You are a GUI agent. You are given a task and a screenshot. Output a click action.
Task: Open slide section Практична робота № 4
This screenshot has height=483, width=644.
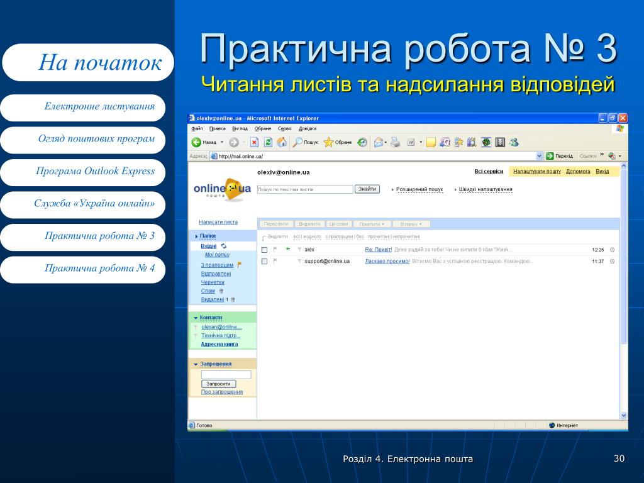(83, 269)
